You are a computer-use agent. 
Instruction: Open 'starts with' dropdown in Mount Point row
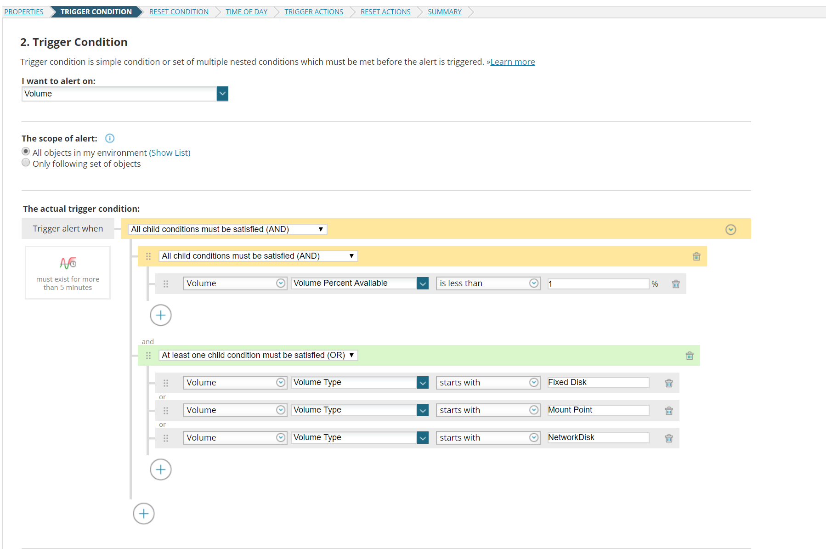(488, 410)
